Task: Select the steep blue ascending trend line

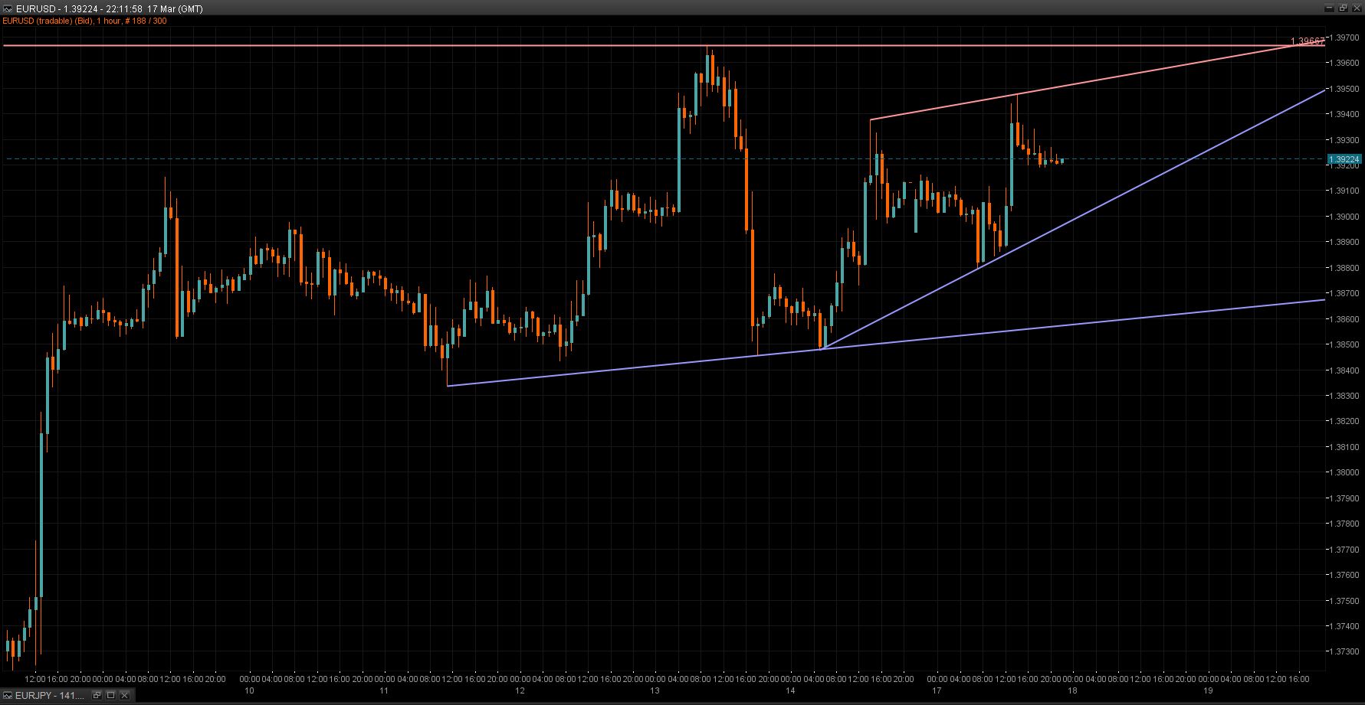Action: [x=1073, y=220]
